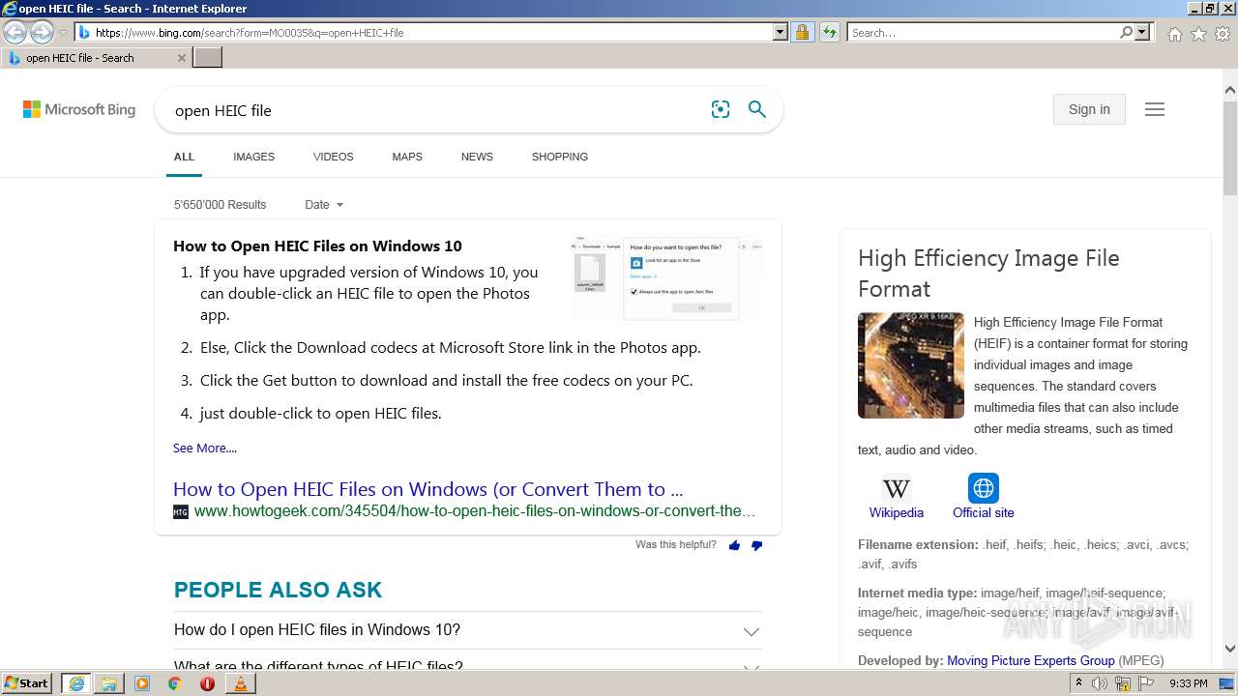Switch to the SHOPPING tab
Image resolution: width=1238 pixels, height=696 pixels.
pyautogui.click(x=559, y=157)
